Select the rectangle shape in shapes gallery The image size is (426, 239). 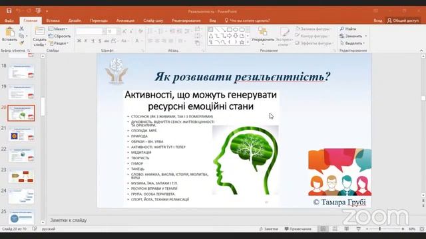click(230, 29)
